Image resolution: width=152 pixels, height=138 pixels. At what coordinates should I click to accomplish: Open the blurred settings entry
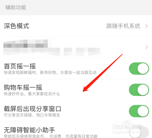point(76,47)
